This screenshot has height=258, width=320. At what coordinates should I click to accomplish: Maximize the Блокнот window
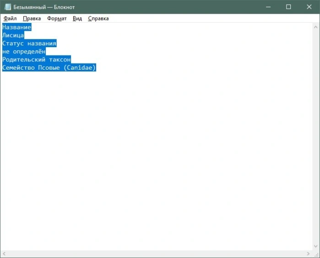click(x=288, y=7)
